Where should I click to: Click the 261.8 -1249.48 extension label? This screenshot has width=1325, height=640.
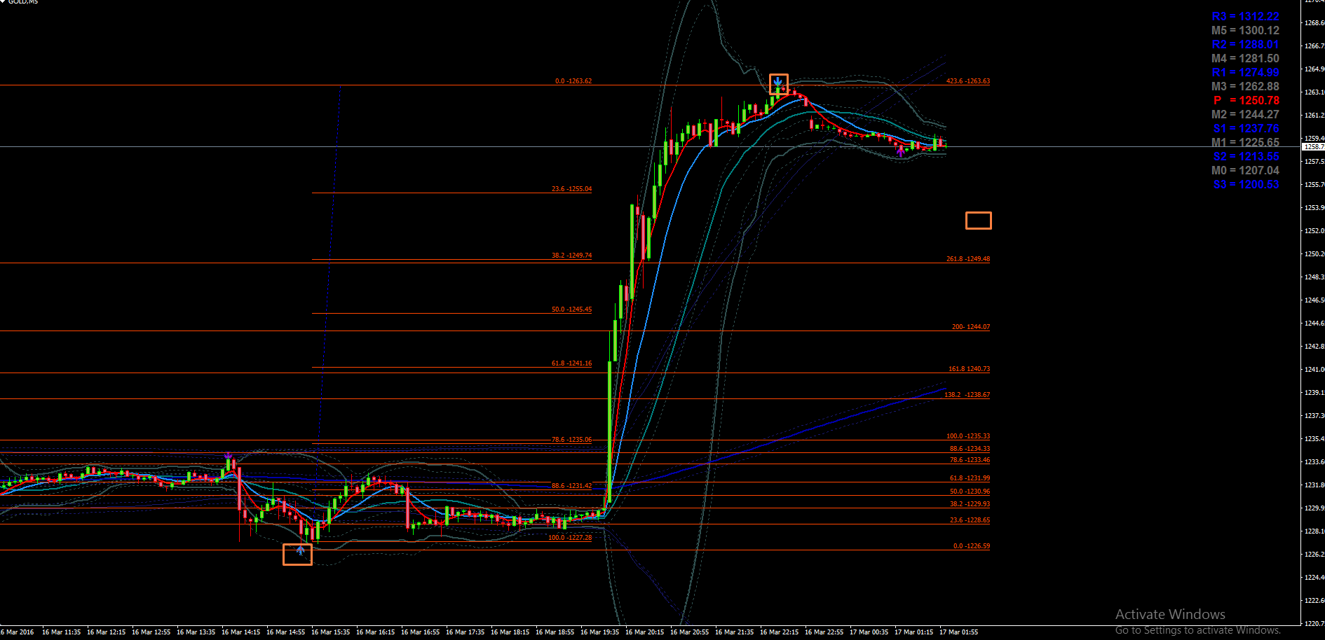(968, 259)
